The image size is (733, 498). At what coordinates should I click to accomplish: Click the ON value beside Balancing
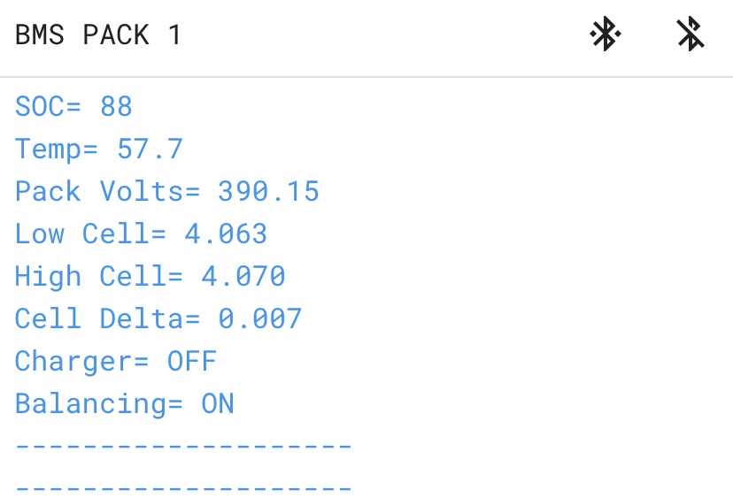click(218, 403)
